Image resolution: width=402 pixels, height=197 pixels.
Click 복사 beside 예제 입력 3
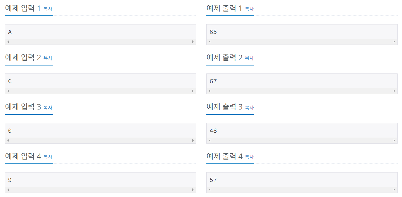pyautogui.click(x=47, y=108)
